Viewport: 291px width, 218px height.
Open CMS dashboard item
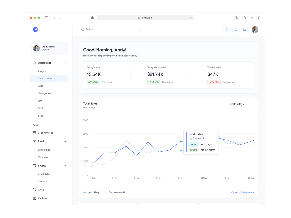pyautogui.click(x=40, y=108)
